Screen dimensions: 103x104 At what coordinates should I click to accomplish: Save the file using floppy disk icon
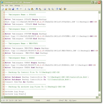(13, 9)
